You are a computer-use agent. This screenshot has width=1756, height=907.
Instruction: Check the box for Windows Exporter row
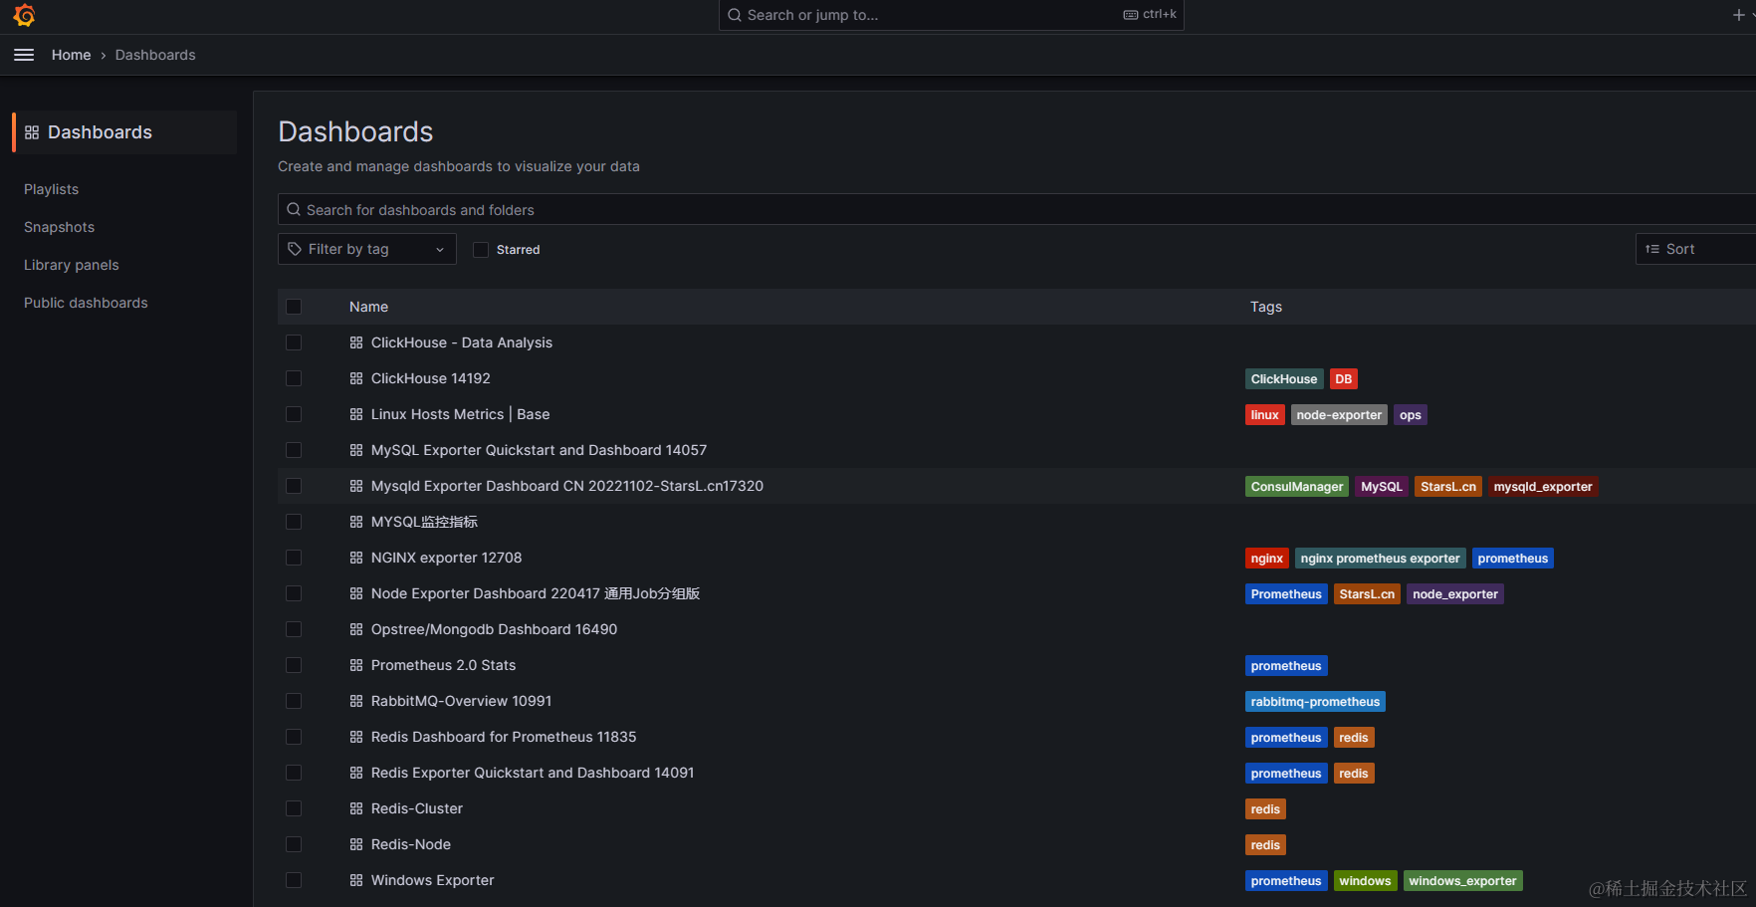294,880
